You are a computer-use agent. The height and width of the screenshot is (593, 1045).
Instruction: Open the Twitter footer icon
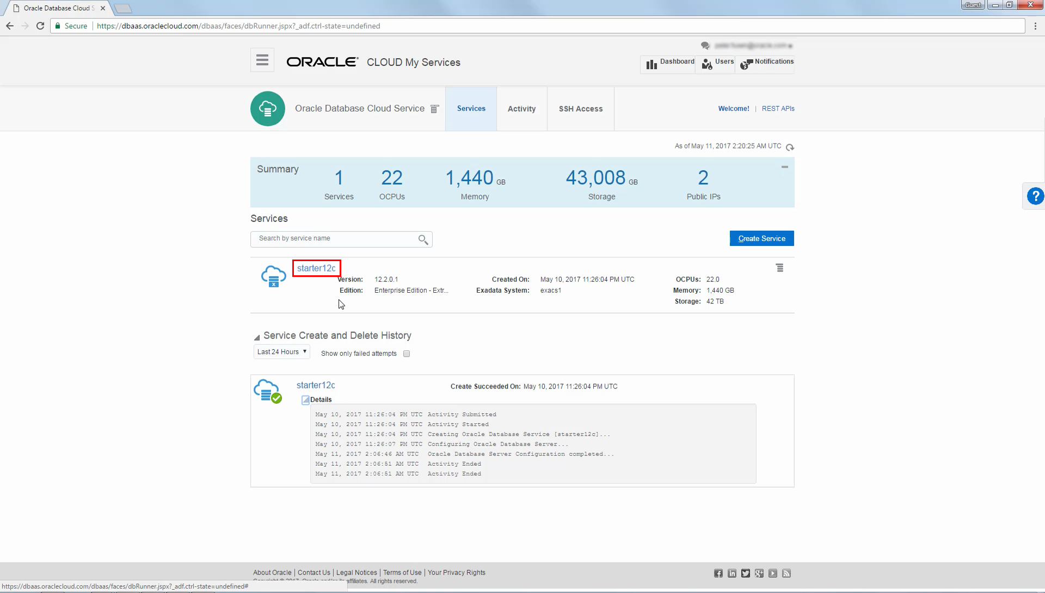pos(746,573)
